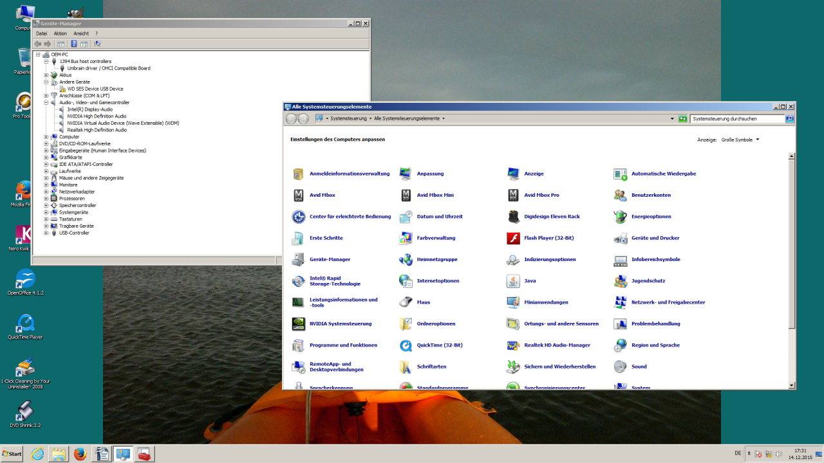The height and width of the screenshot is (463, 824).
Task: Launch Internet Explorer from the taskbar
Action: (x=38, y=454)
